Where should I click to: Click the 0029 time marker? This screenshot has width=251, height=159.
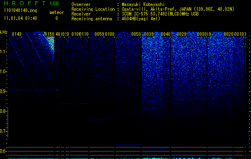tap(182, 34)
